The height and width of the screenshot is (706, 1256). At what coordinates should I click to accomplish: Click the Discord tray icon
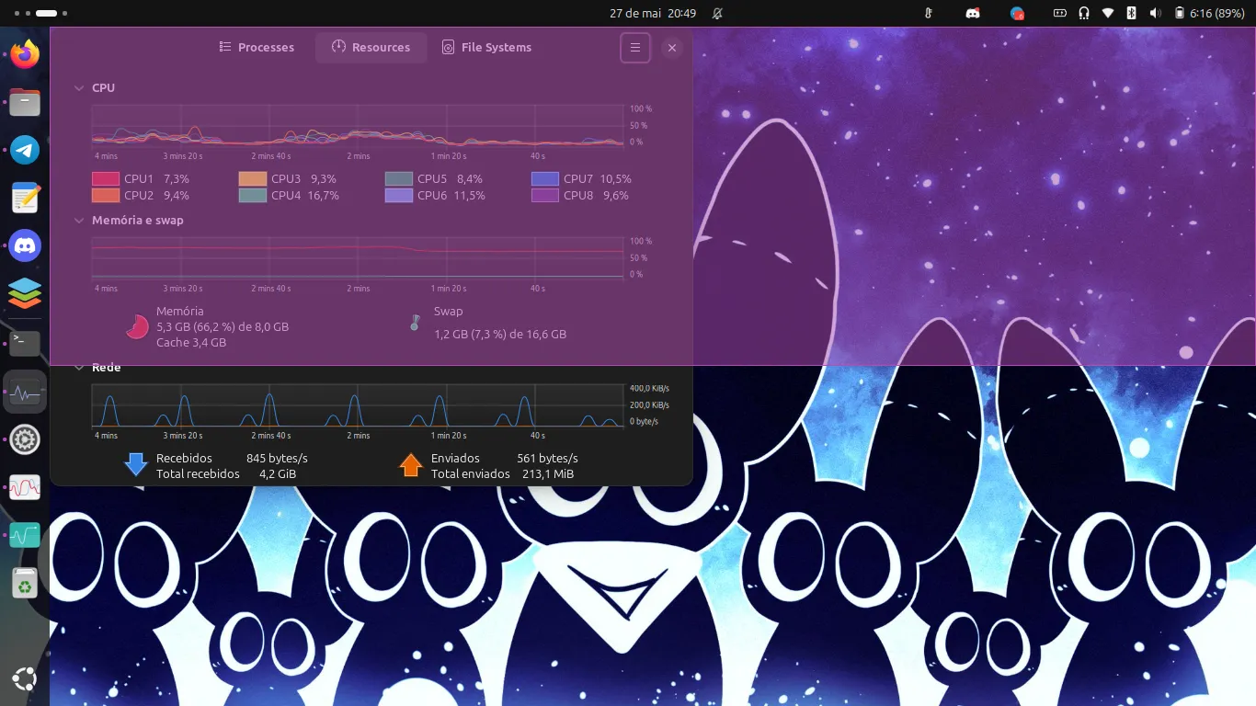coord(973,14)
